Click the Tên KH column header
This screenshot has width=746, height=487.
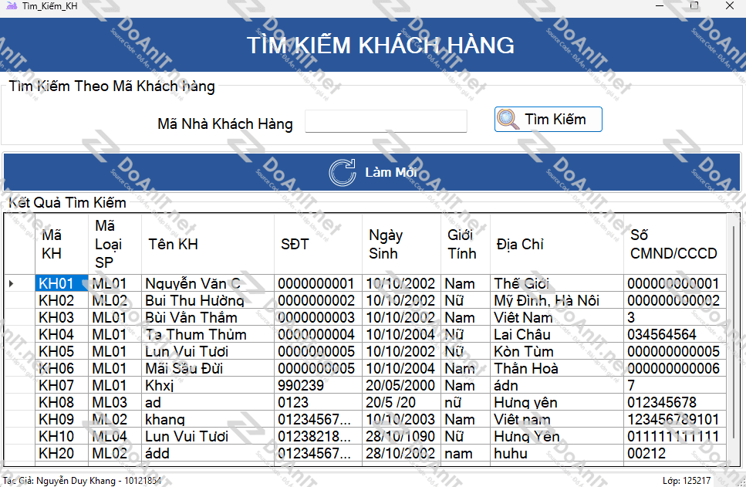[x=208, y=244]
